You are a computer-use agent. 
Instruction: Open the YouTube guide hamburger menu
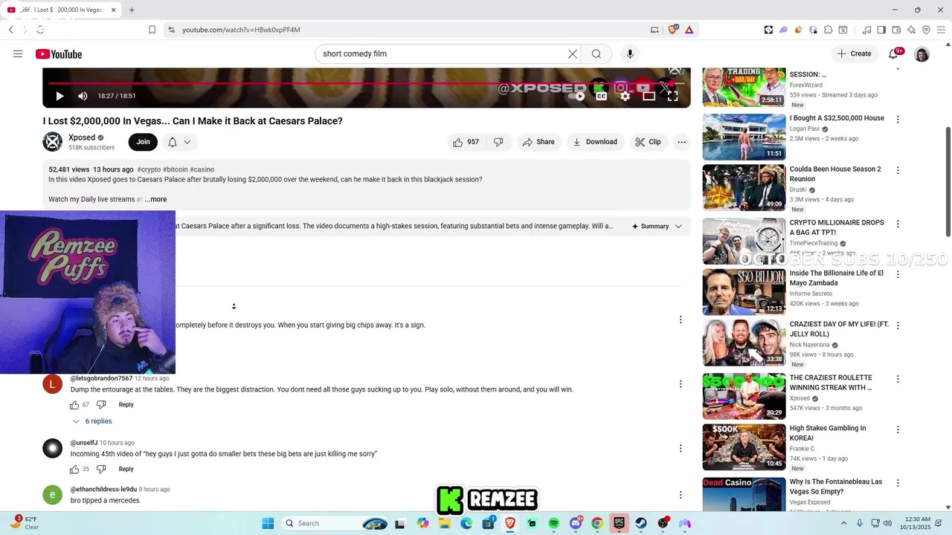click(x=18, y=53)
